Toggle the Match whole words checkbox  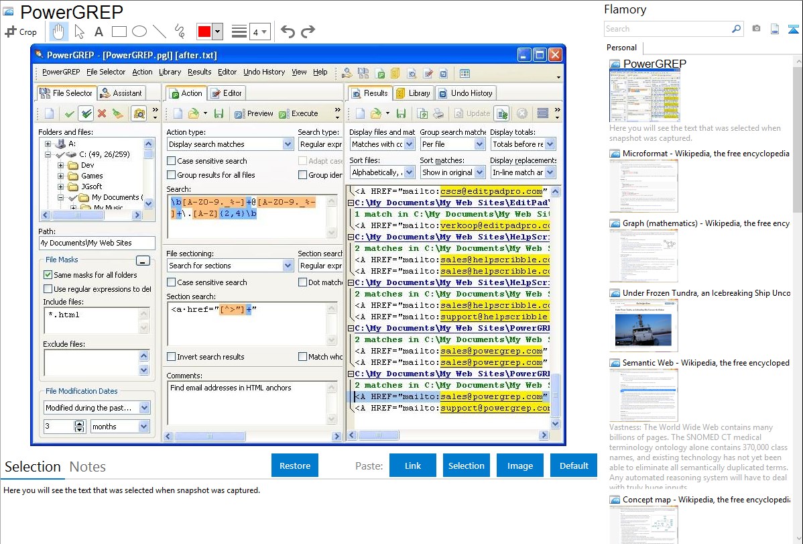(303, 356)
